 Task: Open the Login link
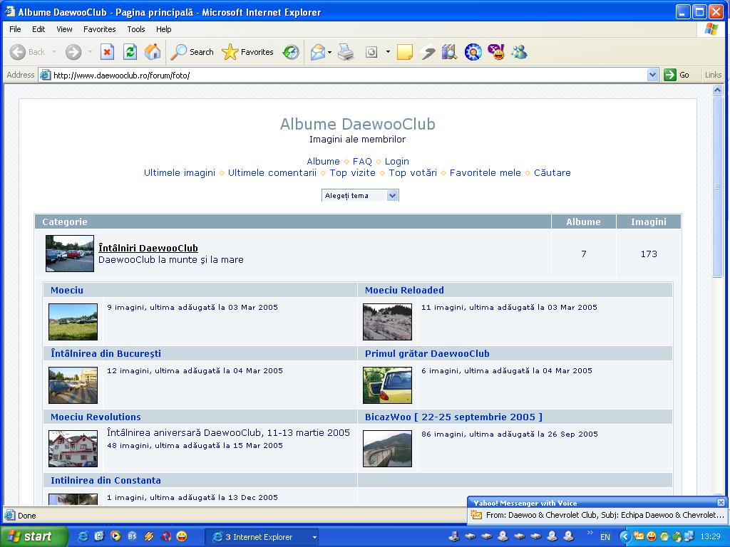tap(396, 162)
